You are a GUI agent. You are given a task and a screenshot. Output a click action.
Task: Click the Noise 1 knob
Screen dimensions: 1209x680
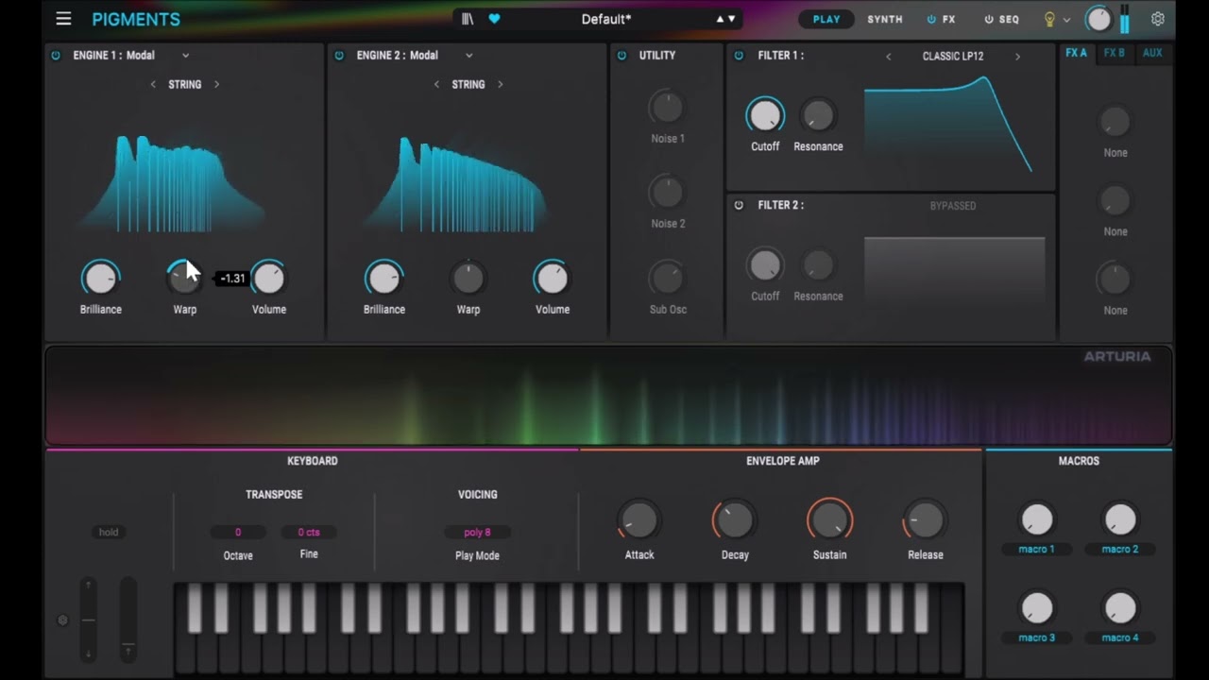click(667, 108)
